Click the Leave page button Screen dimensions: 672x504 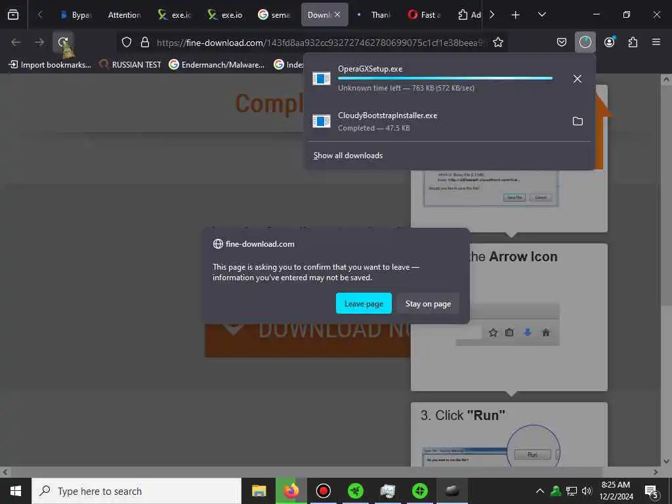[364, 303]
